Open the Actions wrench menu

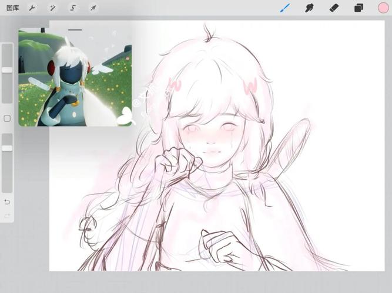[x=32, y=8]
